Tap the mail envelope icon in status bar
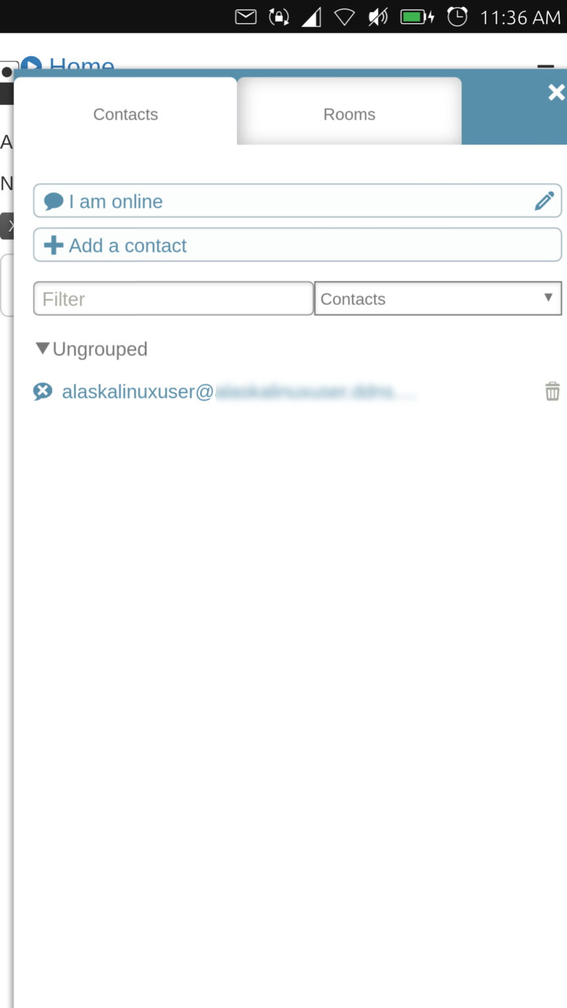 (245, 17)
